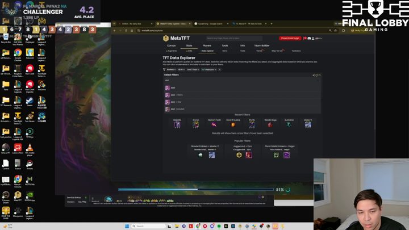Screen dimensions: 409x230
Task: Open the Players navigation tab
Action: 207,45
